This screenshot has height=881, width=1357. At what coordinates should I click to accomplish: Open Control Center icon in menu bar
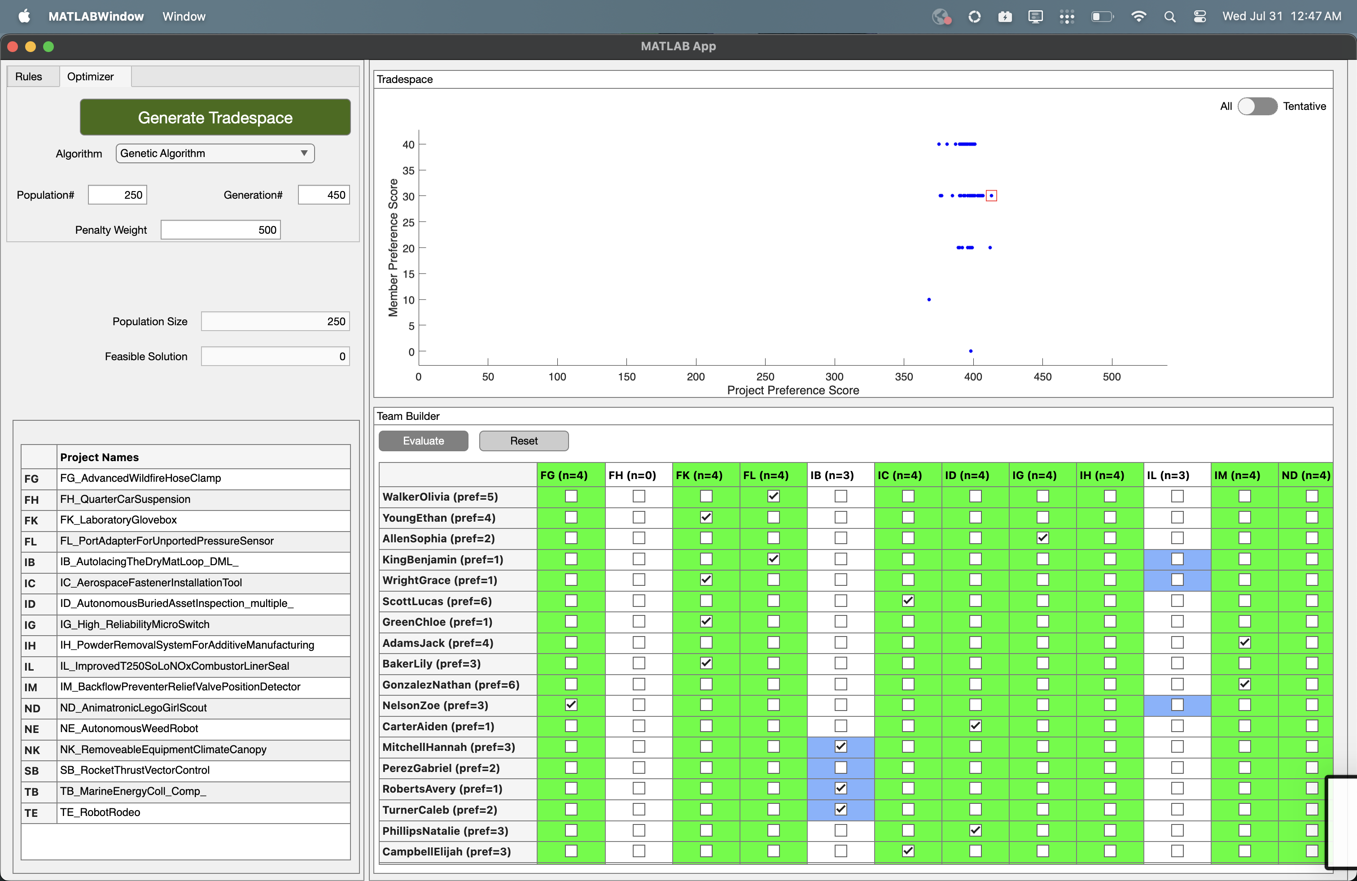pos(1199,17)
